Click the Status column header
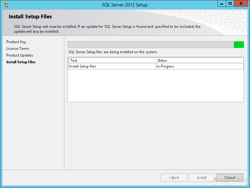 (200, 61)
